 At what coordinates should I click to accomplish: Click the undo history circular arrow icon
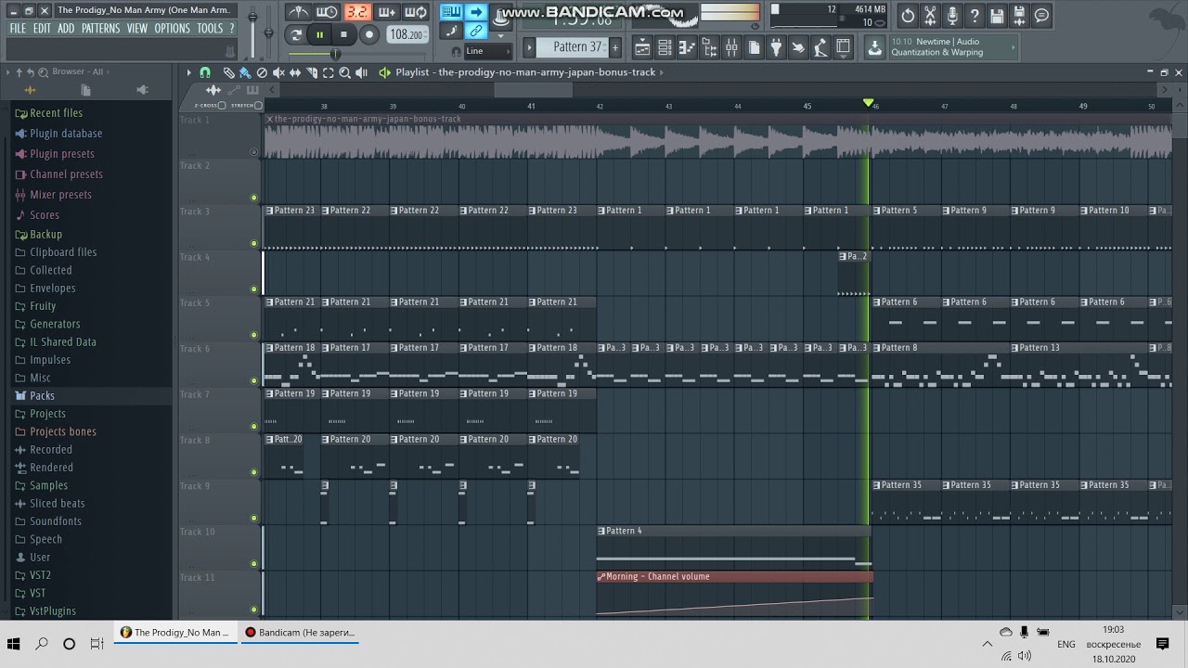(908, 15)
